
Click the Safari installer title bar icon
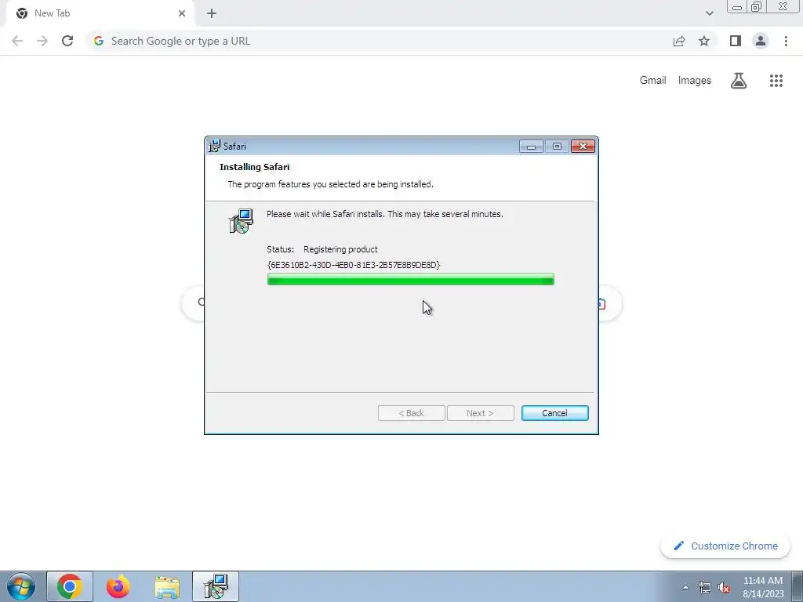point(214,146)
